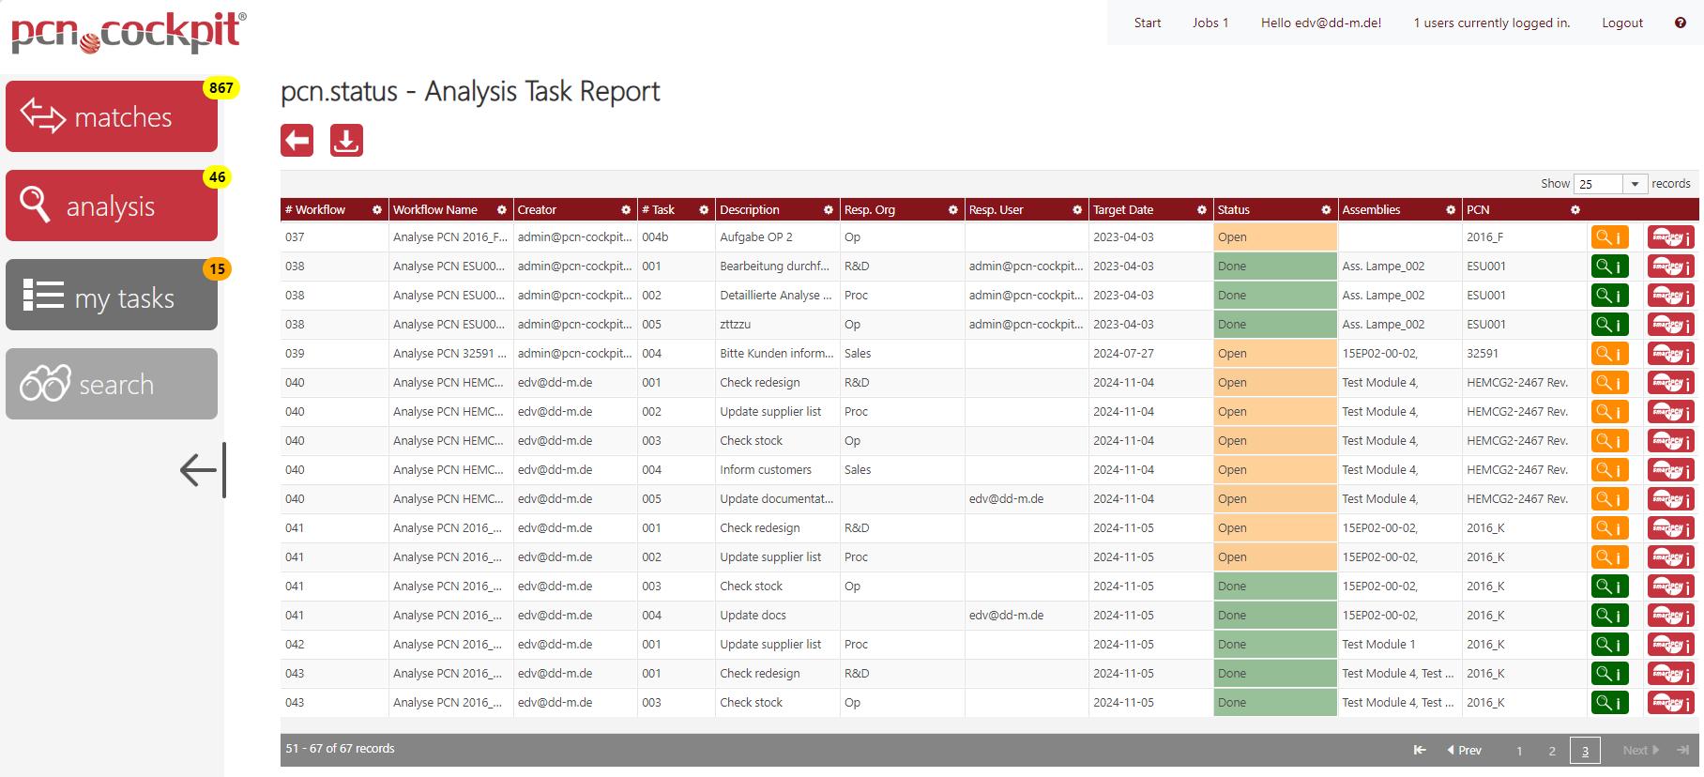Open task details for 040 Check stock row
The image size is (1704, 777).
pyautogui.click(x=1609, y=441)
